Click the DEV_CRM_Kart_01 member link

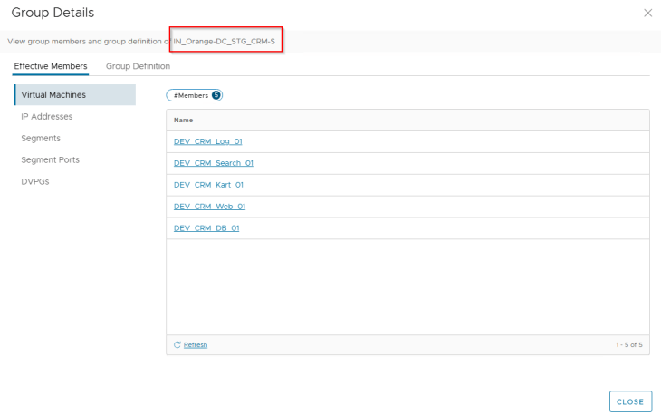coord(208,185)
